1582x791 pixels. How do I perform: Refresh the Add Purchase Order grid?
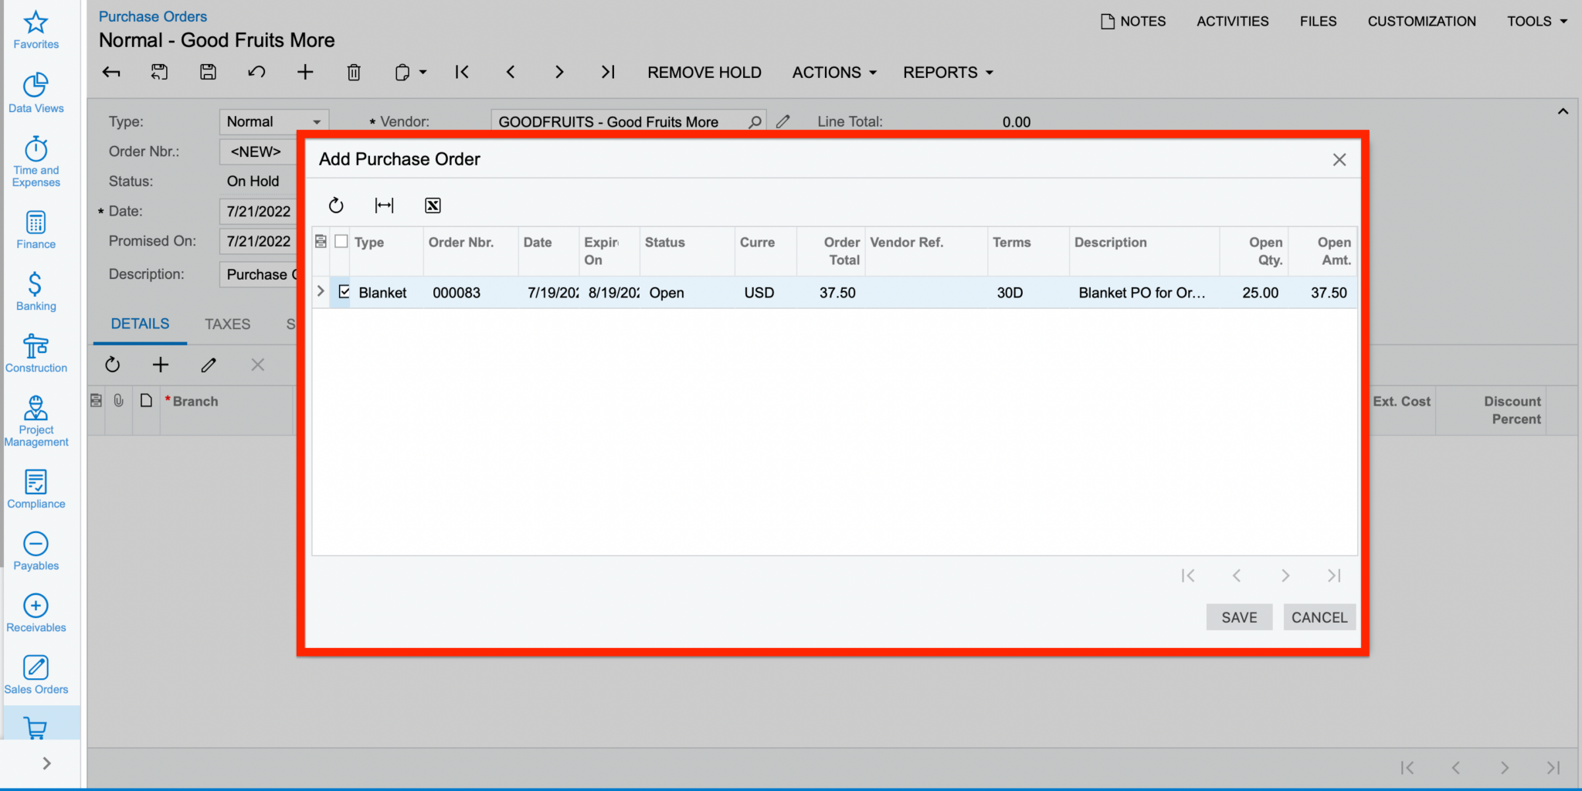[336, 205]
